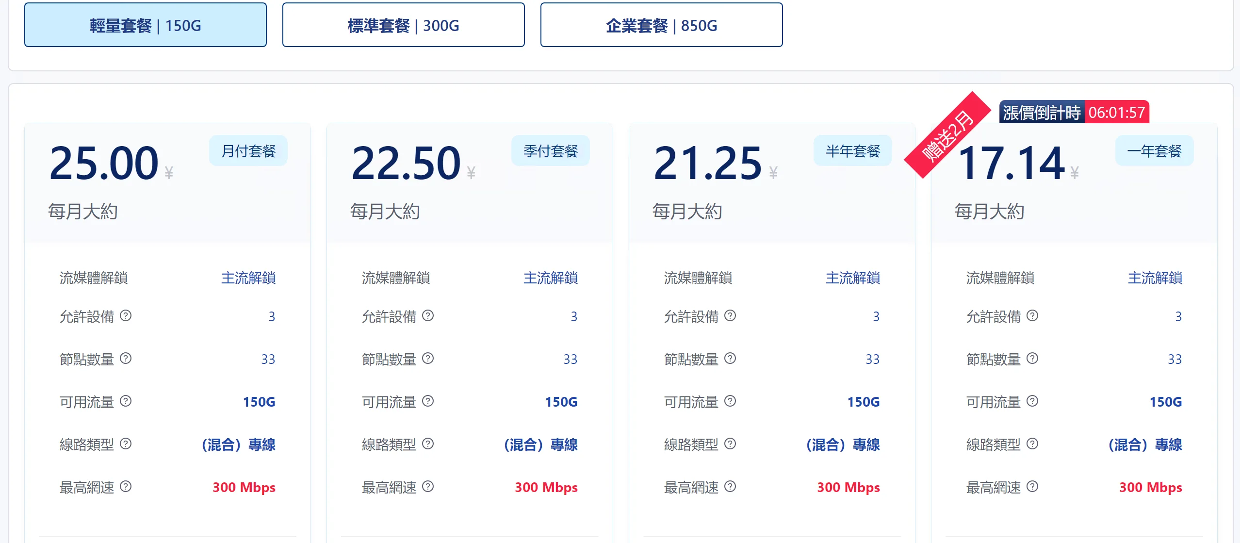Click help icon beside 線路類型 in quarterly plan
The width and height of the screenshot is (1240, 543).
[x=428, y=444]
